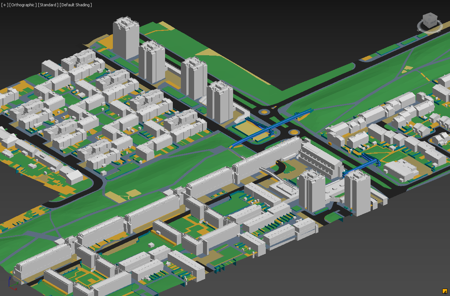Click the yellow square icon in viewport corner

point(444,291)
